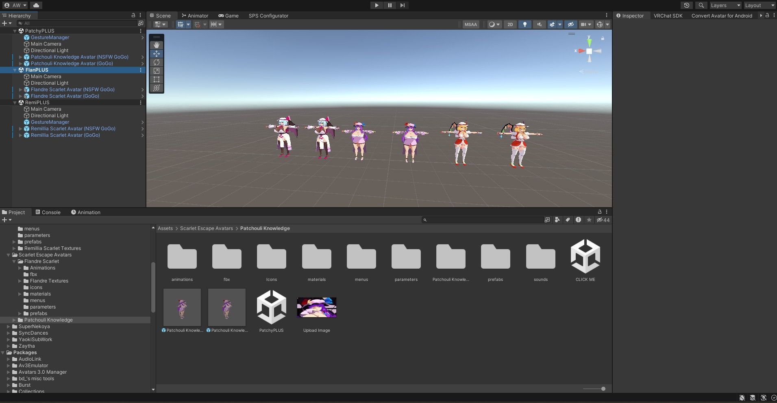Switch to the Console tab

pos(48,212)
